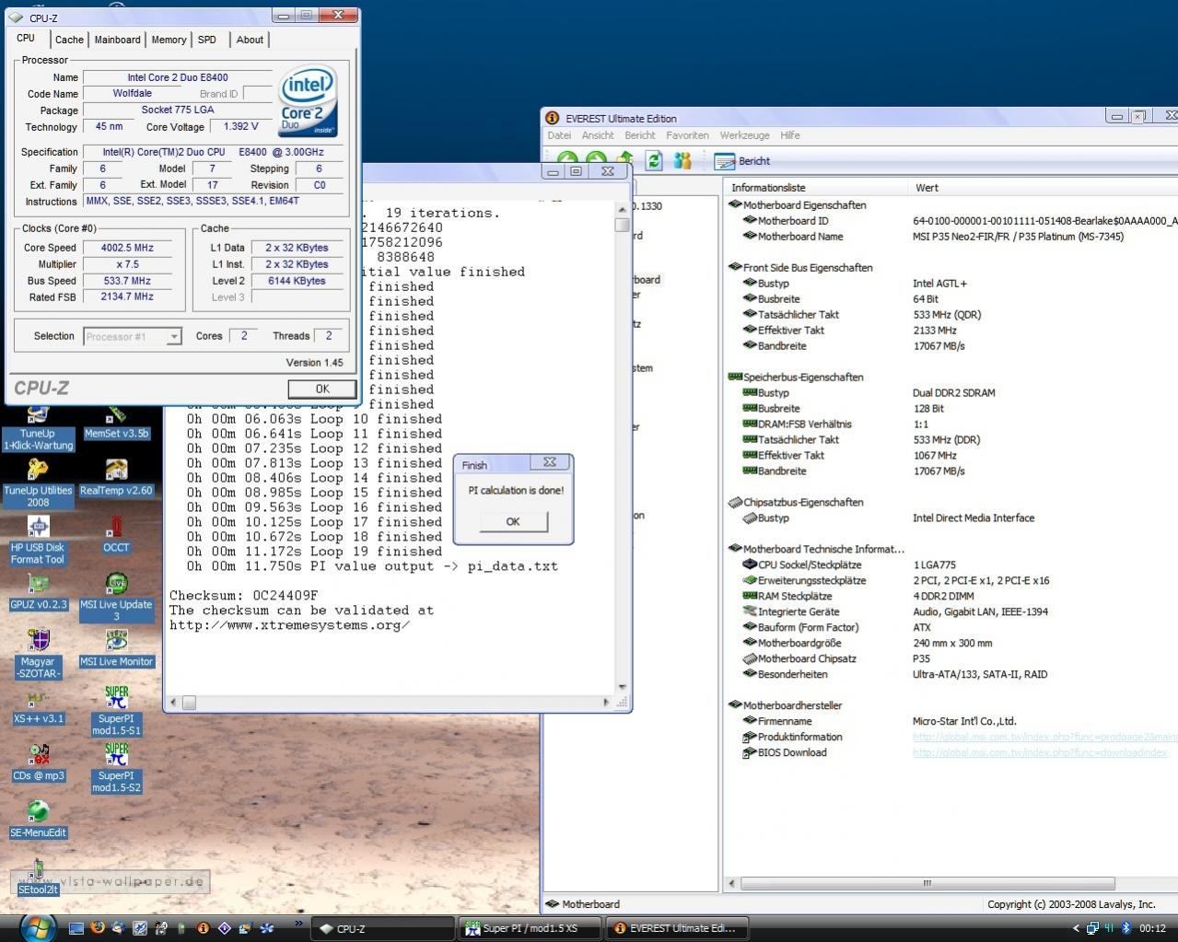Click taskbar clock showing 00:12
The width and height of the screenshot is (1178, 942).
coord(1152,928)
